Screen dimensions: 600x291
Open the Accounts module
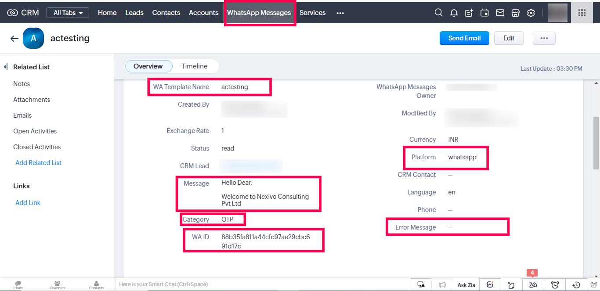[x=203, y=13]
